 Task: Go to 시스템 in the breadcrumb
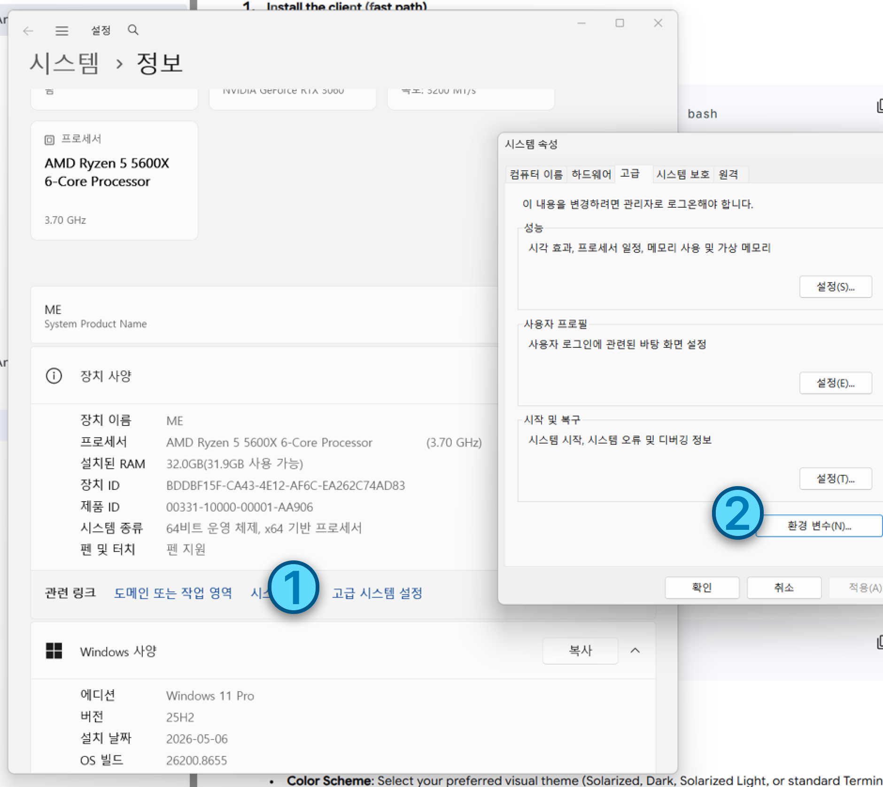coord(64,63)
